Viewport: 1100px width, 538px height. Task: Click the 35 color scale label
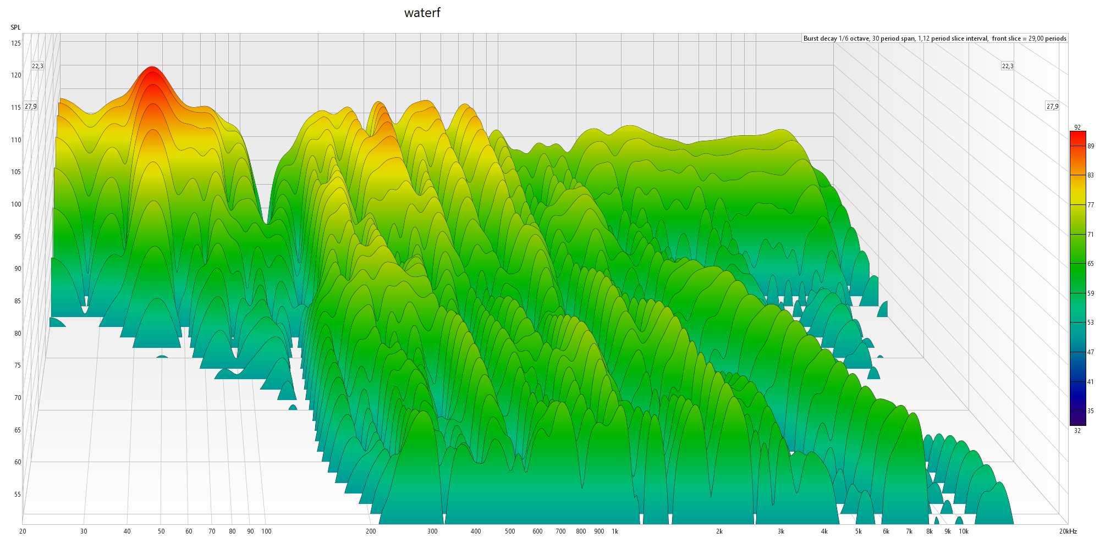click(1091, 411)
